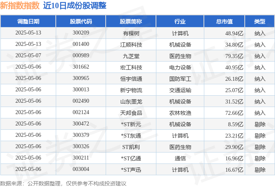The image size is (275, 187).
Task: Select stock code 300209
Action: pyautogui.click(x=81, y=33)
